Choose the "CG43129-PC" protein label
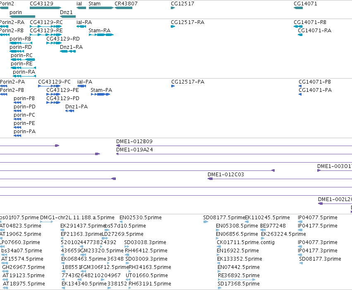 click(54, 82)
